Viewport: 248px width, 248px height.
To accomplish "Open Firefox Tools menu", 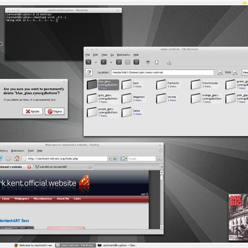I will click(x=31, y=151).
